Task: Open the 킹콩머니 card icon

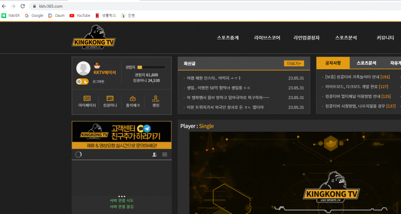Action: tap(110, 99)
